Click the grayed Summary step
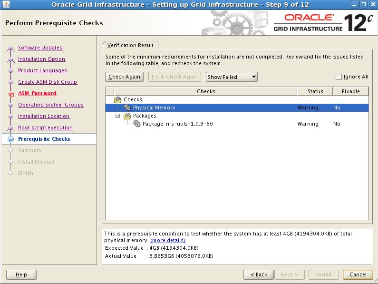378x284 pixels. (x=30, y=150)
